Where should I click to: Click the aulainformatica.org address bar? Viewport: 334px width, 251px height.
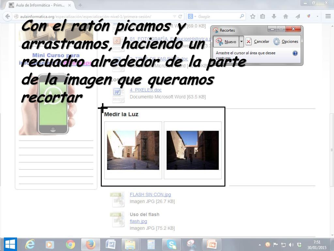click(x=94, y=16)
